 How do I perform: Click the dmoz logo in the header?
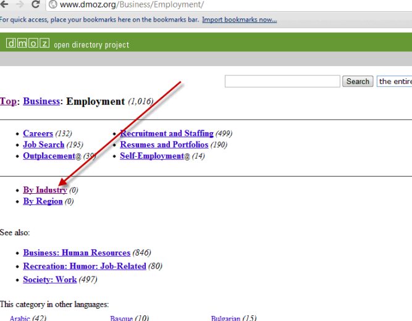point(27,44)
